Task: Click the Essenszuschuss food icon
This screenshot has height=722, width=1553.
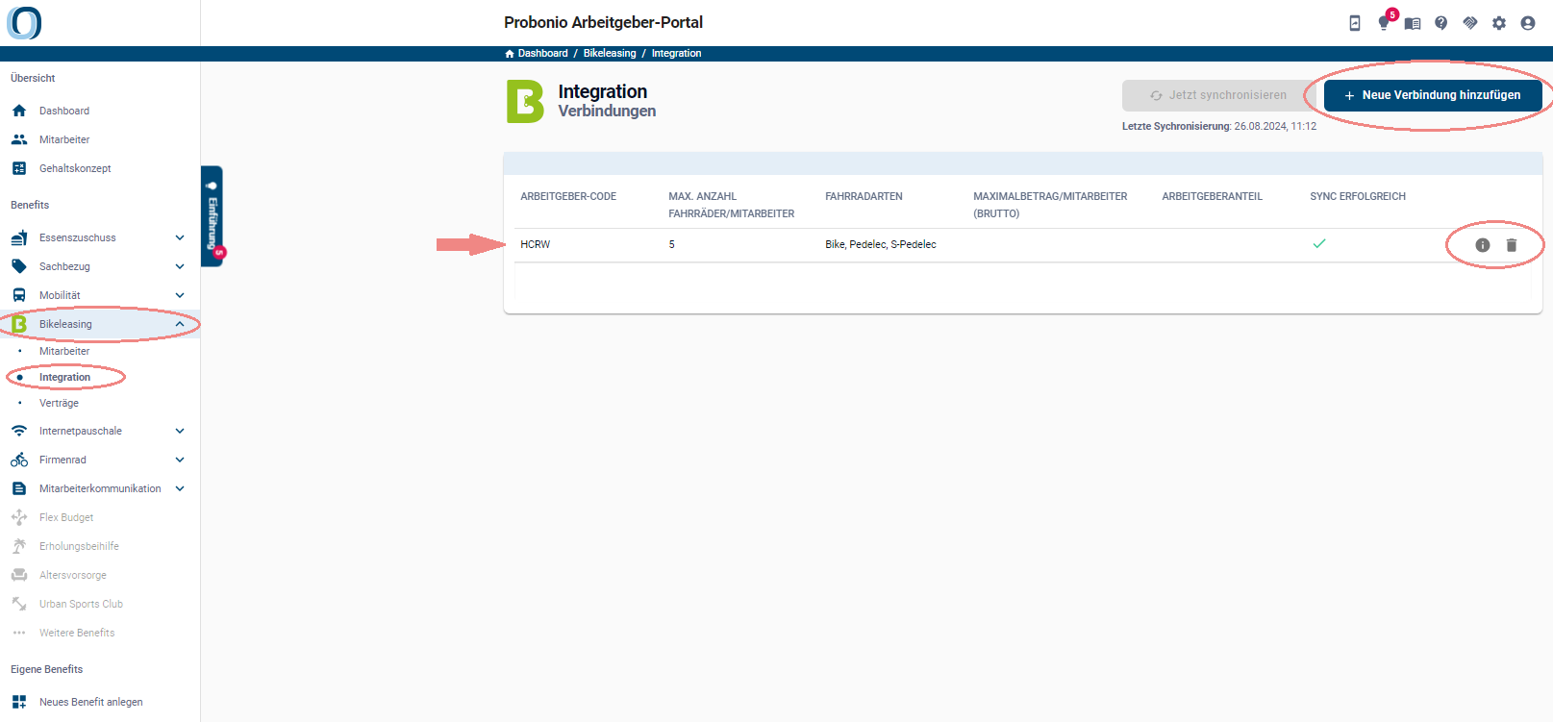Action: [19, 237]
